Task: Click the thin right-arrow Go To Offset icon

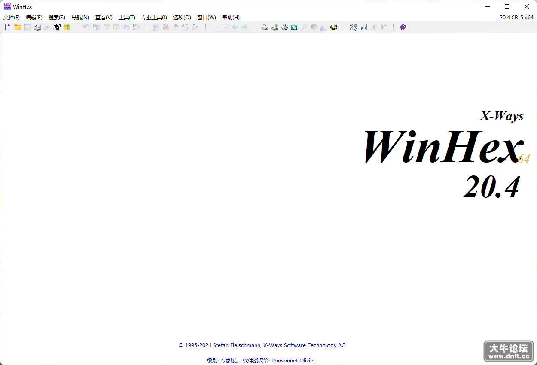Action: point(215,27)
